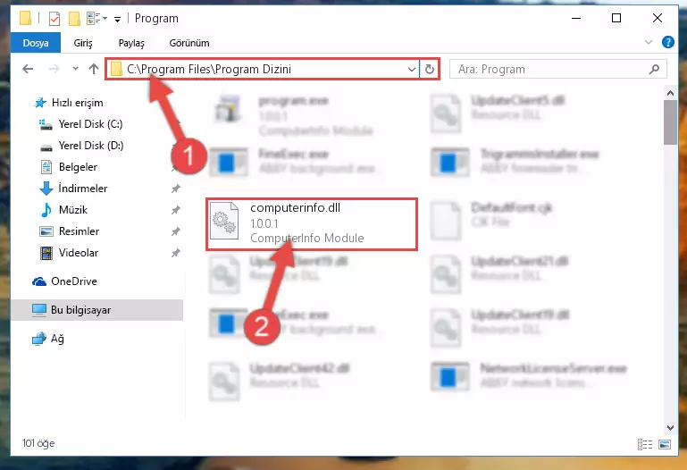Viewport: 687px width, 470px height.
Task: Open the Görünüm ribbon tab
Action: coord(189,43)
